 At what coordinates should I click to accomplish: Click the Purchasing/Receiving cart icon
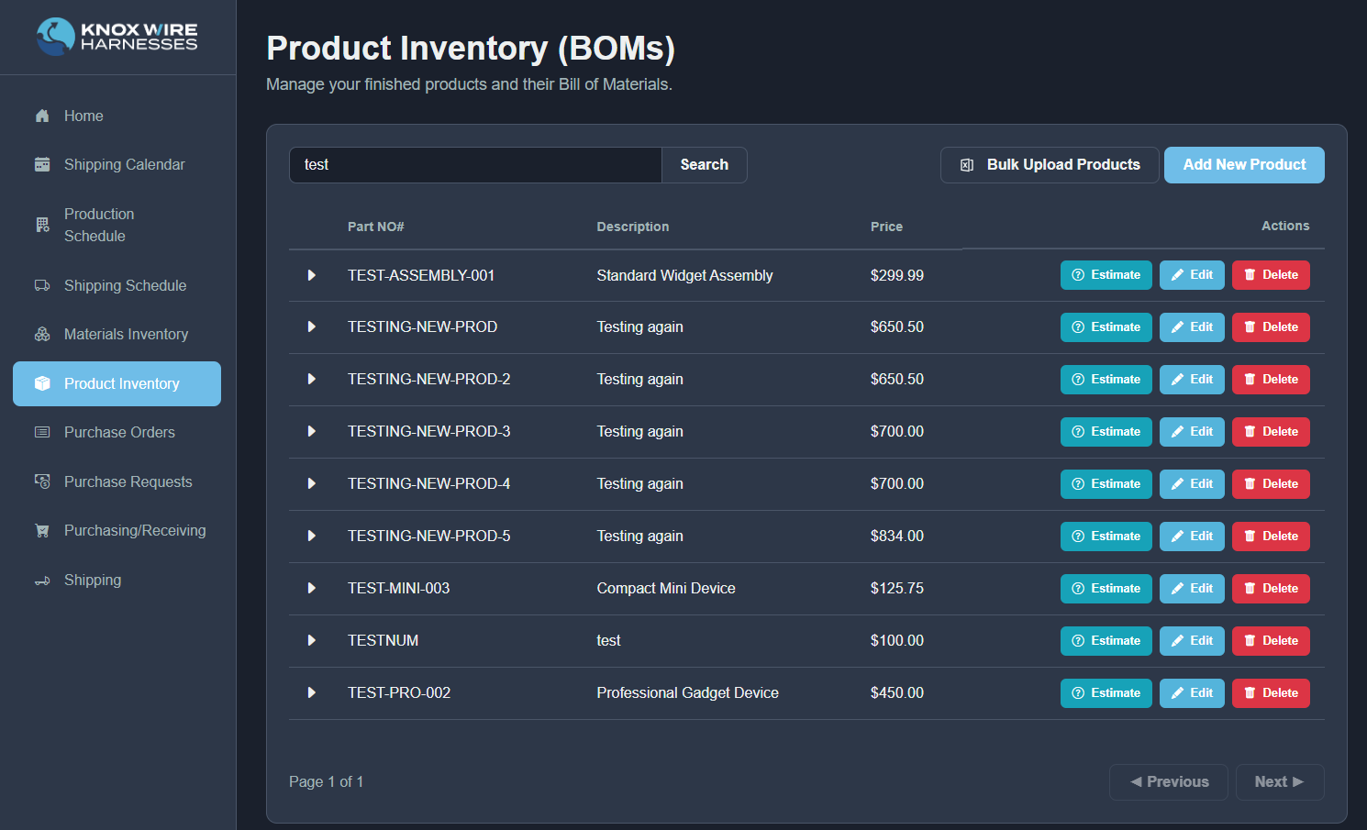tap(42, 530)
